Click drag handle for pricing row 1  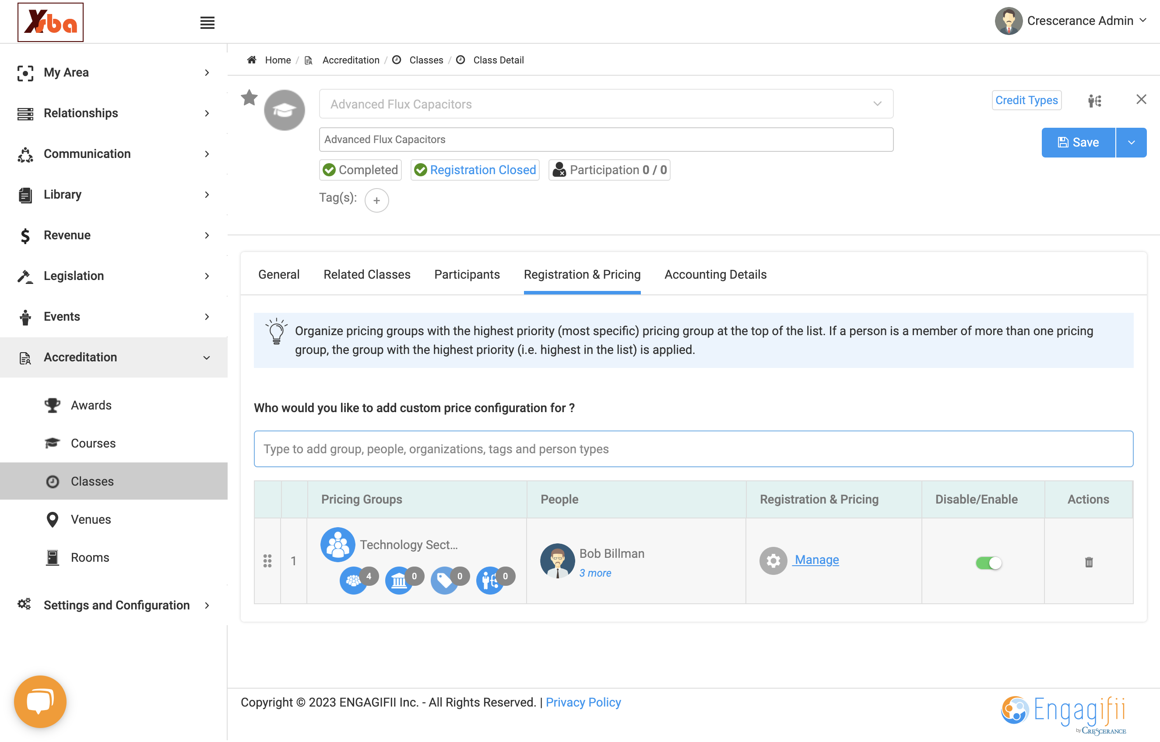click(267, 561)
